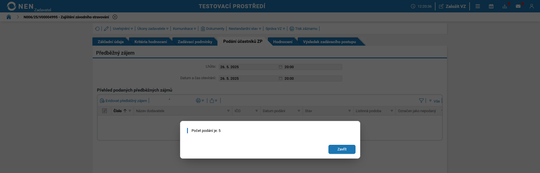
Task: Click Tisk záznamu print button
Action: click(x=303, y=29)
